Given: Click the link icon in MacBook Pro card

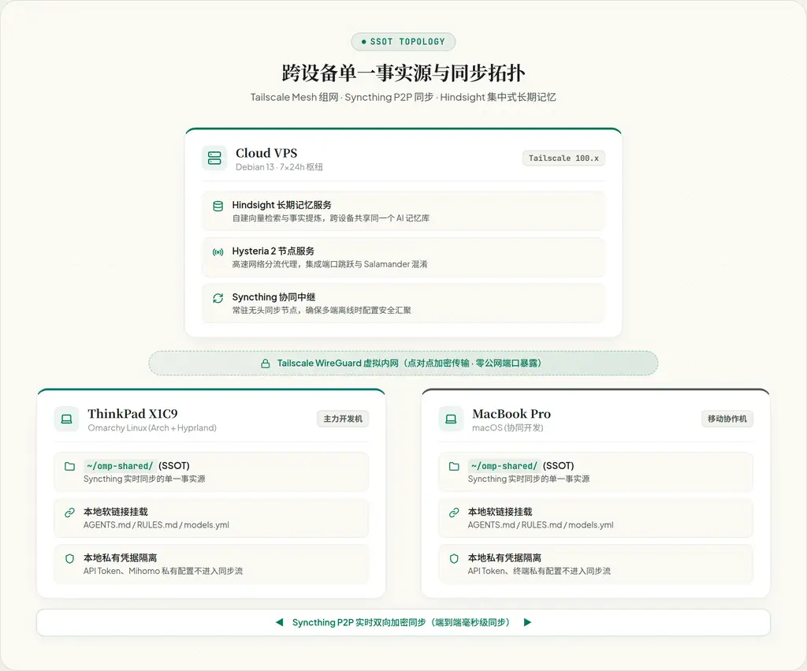Looking at the screenshot, I should 454,513.
